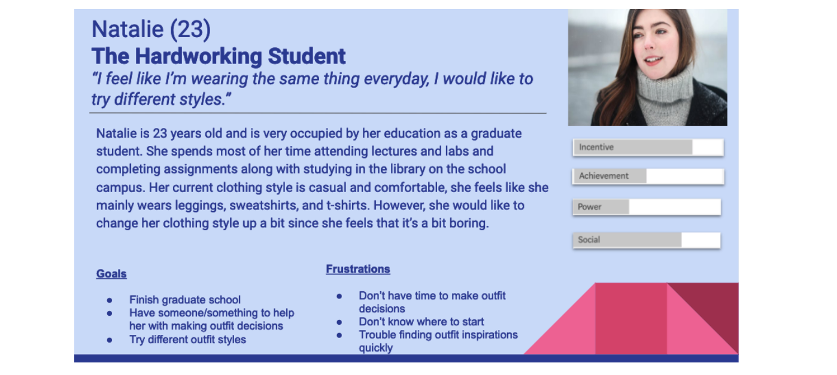The height and width of the screenshot is (375, 837).
Task: Click the magenta rectangle between triangles
Action: click(x=631, y=318)
